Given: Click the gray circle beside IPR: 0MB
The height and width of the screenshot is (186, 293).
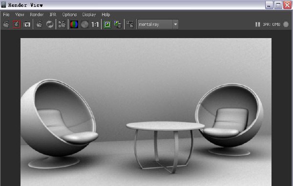Looking at the screenshot, I should tap(286, 24).
